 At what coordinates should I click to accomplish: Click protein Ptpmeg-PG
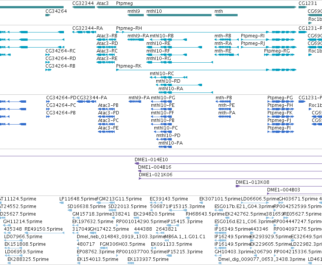point(280,98)
